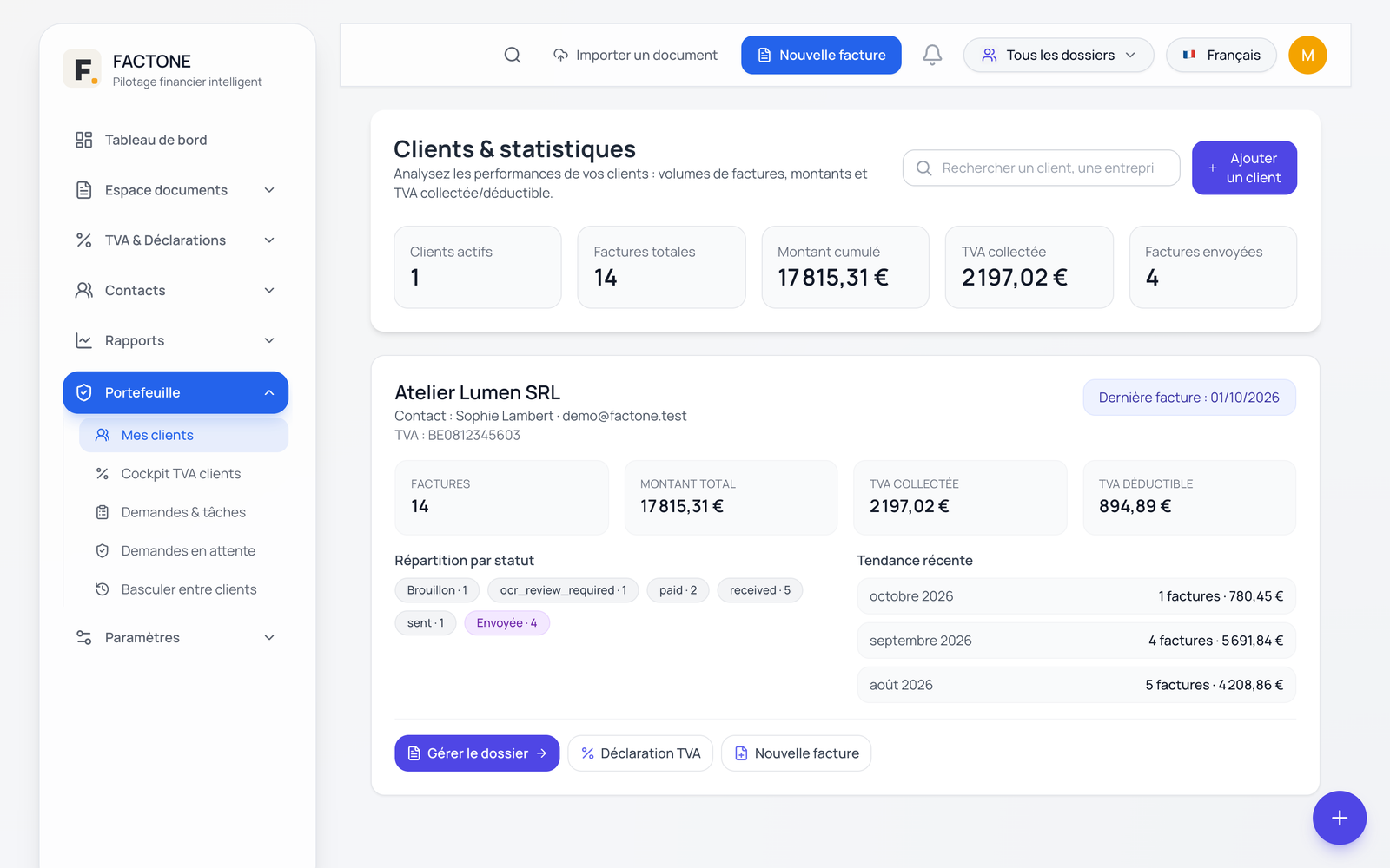This screenshot has width=1390, height=868.
Task: Click the septembre 2026 trend row
Action: click(x=1076, y=641)
